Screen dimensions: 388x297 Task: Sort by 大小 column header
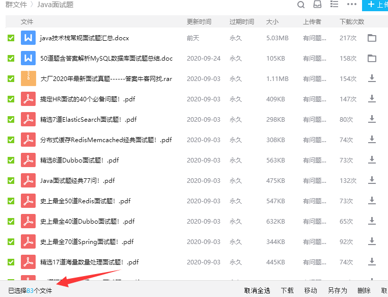272,21
